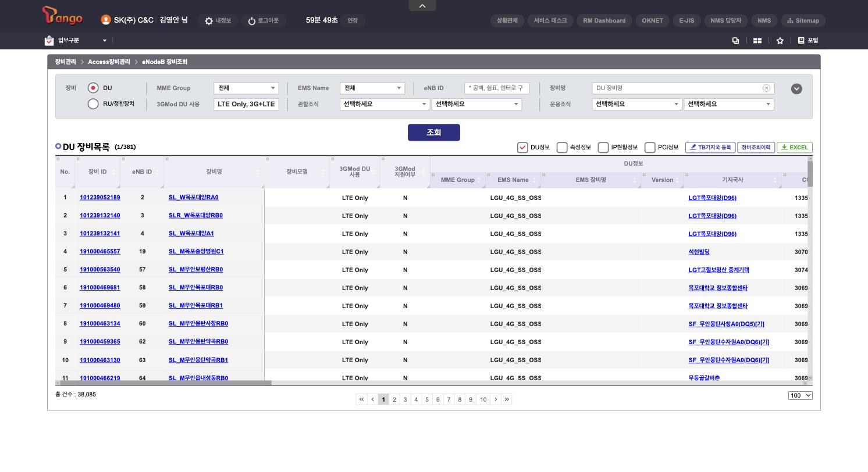Click the 업무구분 clipboard icon
Image resolution: width=868 pixels, height=472 pixels.
pyautogui.click(x=49, y=41)
